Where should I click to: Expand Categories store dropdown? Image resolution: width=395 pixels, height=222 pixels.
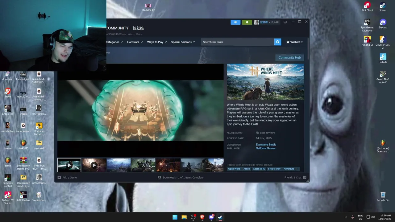click(x=114, y=42)
